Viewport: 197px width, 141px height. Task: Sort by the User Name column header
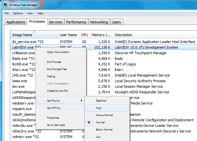[x=68, y=35]
